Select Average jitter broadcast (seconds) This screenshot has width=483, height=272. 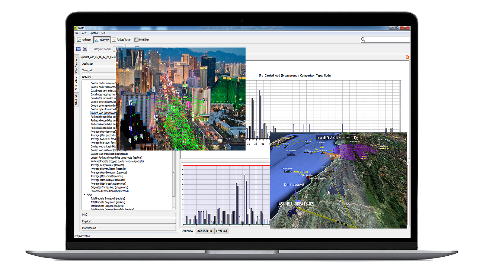[x=108, y=184]
